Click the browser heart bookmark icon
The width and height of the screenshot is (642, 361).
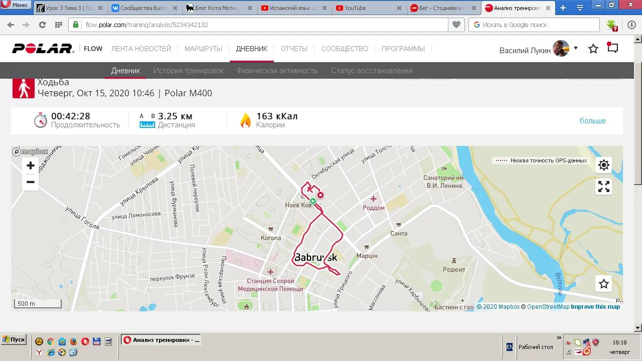pyautogui.click(x=456, y=25)
